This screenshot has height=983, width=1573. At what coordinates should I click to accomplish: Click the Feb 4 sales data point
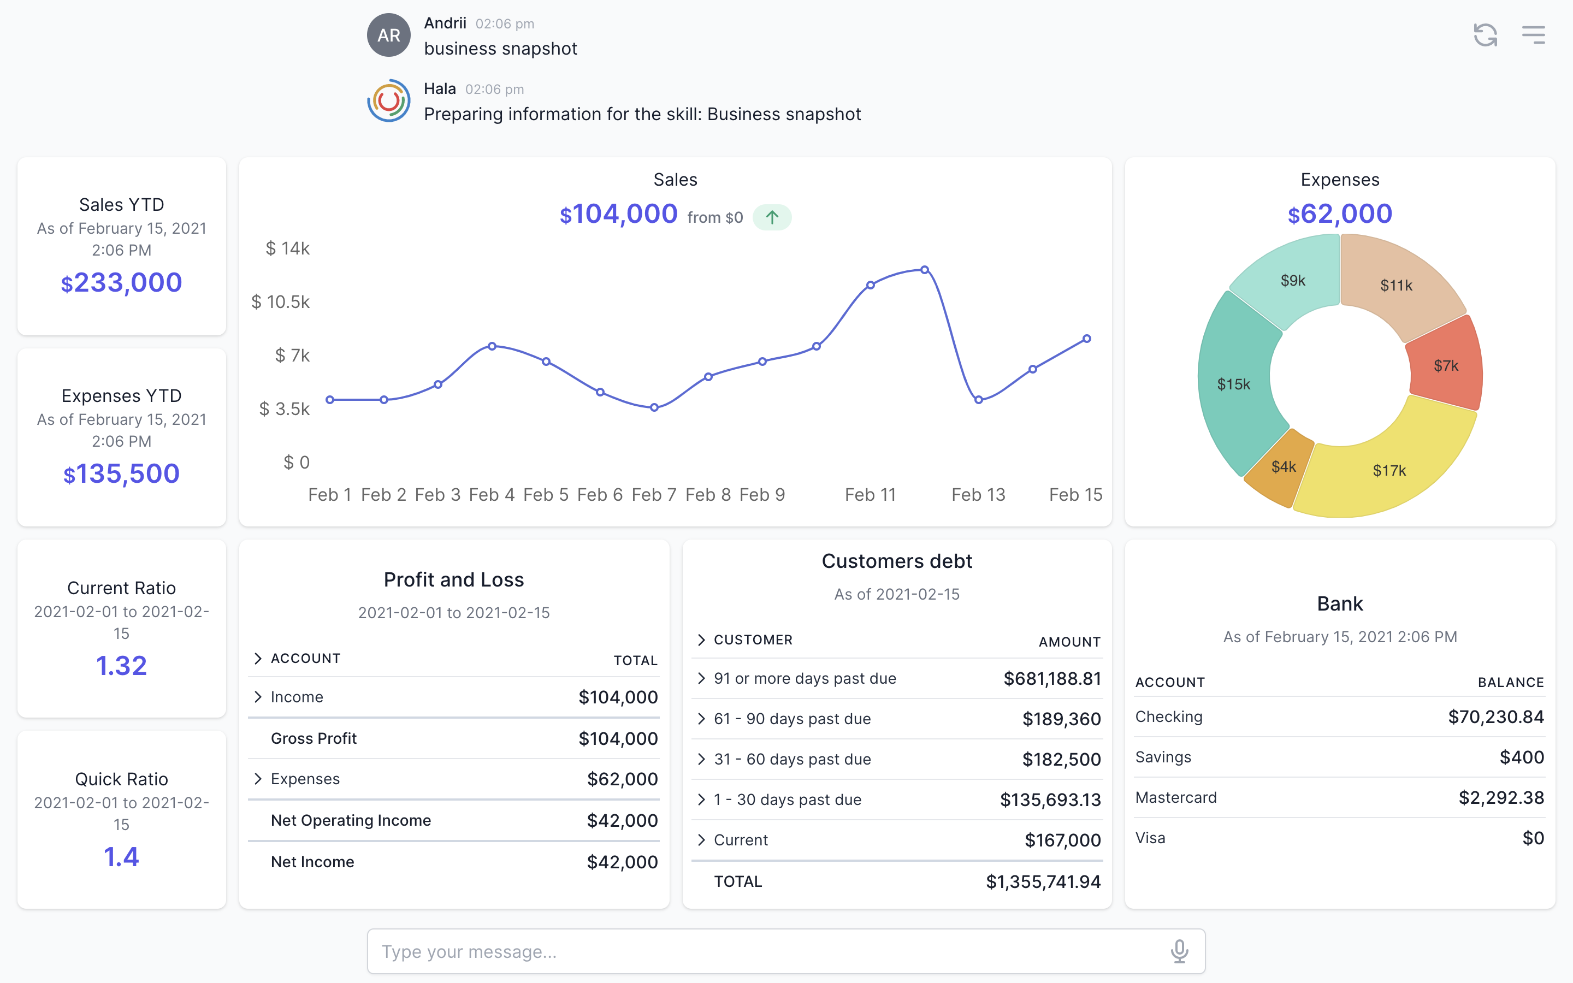tap(492, 347)
